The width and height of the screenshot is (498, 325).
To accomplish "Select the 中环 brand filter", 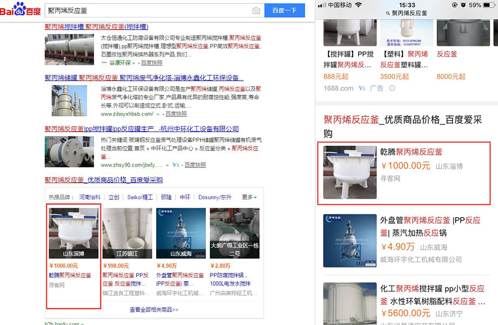I will (x=185, y=197).
